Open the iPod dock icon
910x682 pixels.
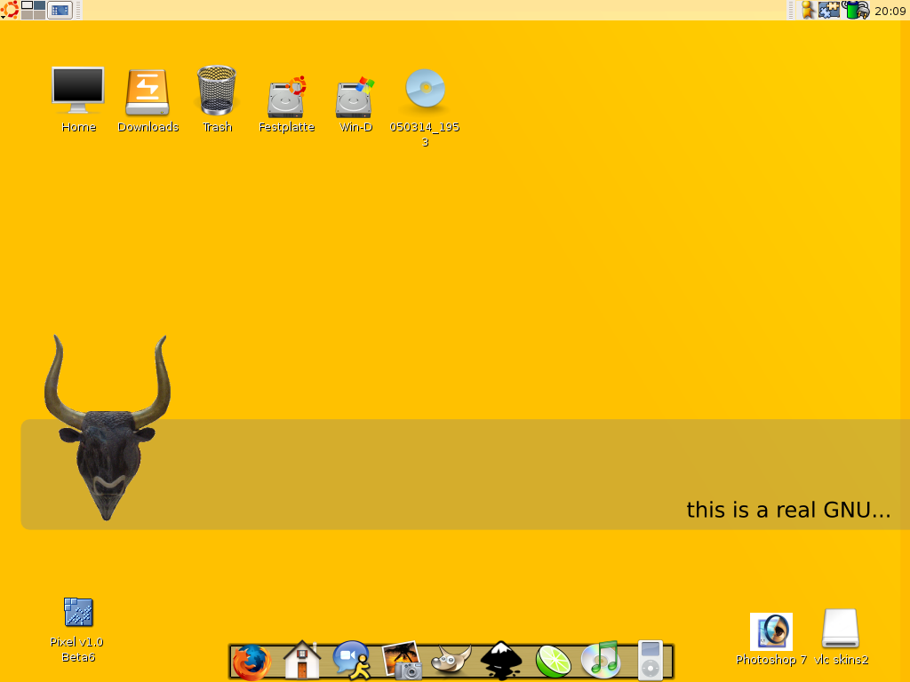coord(651,660)
